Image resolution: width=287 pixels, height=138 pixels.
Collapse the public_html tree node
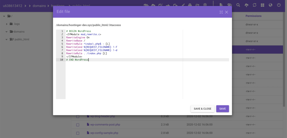tap(7, 39)
